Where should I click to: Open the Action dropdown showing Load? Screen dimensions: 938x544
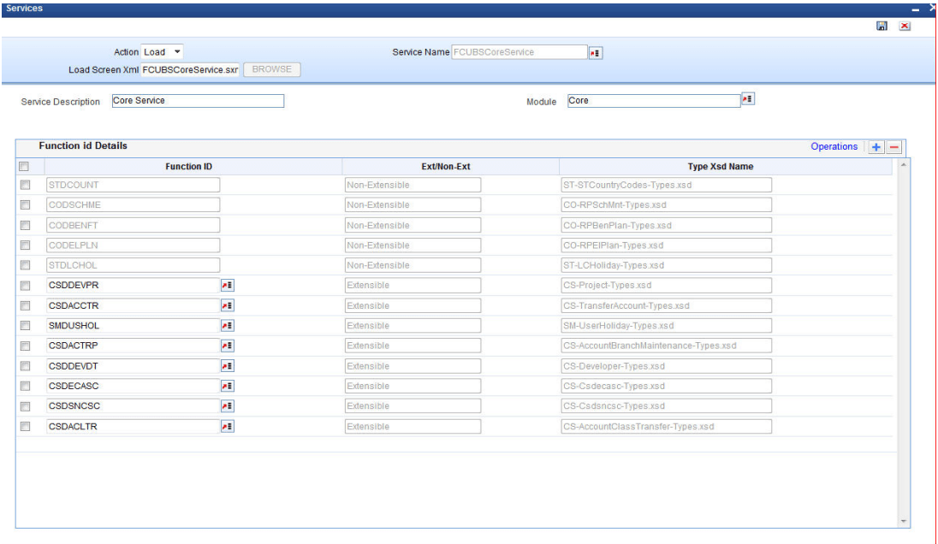[162, 52]
